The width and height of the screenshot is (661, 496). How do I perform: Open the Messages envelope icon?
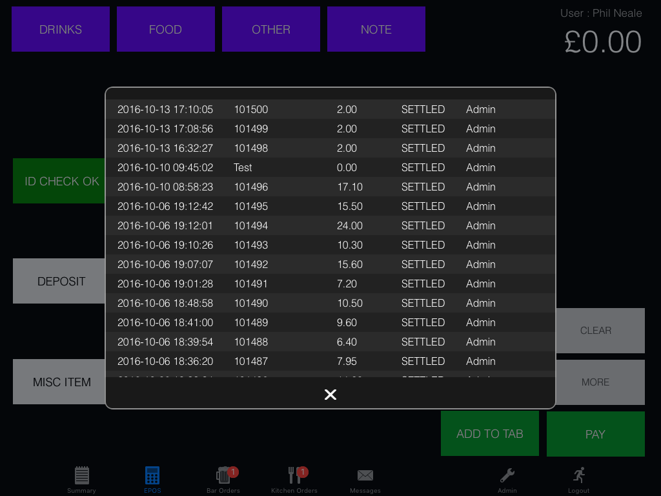(x=365, y=477)
